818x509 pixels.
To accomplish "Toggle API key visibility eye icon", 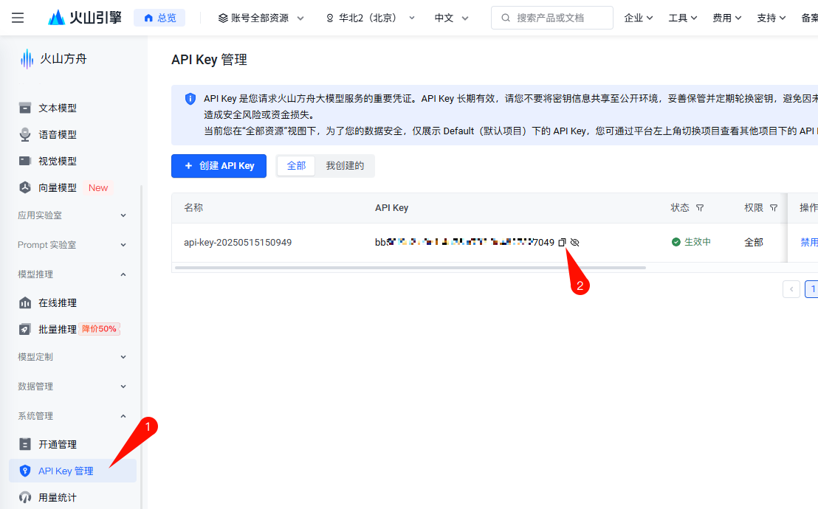I will (575, 243).
